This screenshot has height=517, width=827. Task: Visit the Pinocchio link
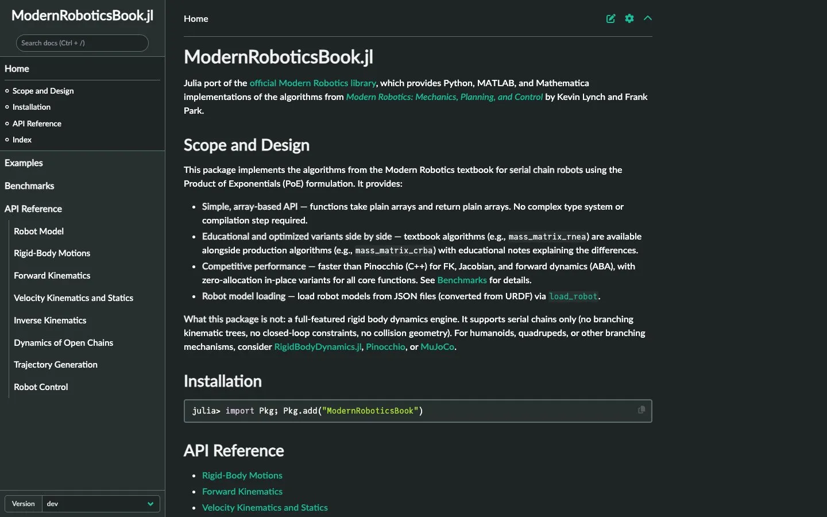coord(385,346)
